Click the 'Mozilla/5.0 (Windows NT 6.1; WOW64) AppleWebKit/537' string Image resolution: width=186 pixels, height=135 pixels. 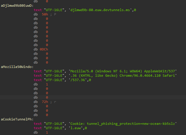point(123,71)
